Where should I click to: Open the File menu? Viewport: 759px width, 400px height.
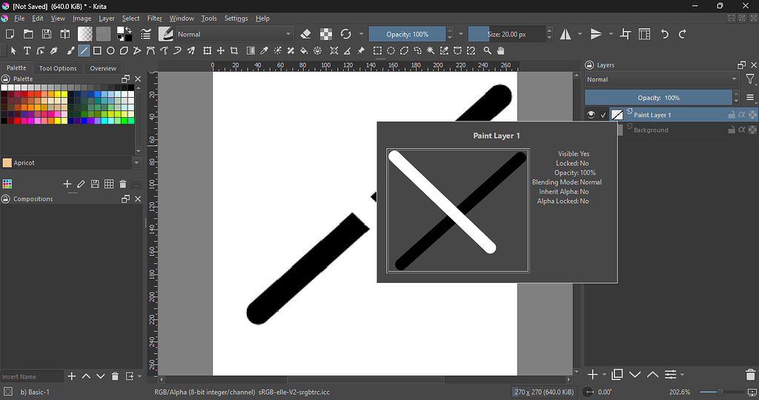coord(19,19)
